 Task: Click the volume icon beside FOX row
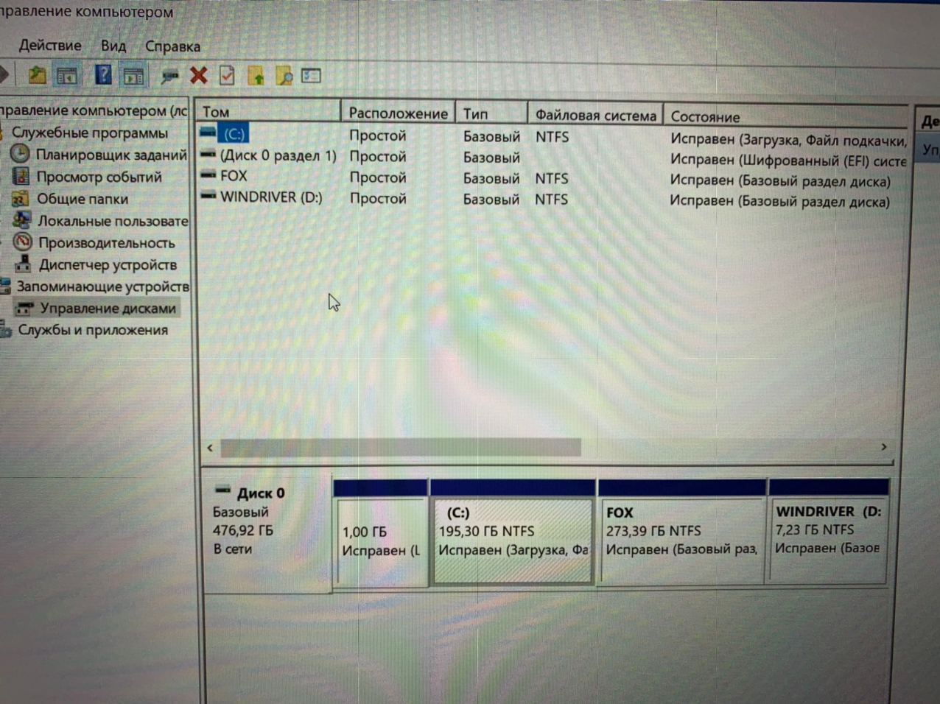click(x=208, y=175)
